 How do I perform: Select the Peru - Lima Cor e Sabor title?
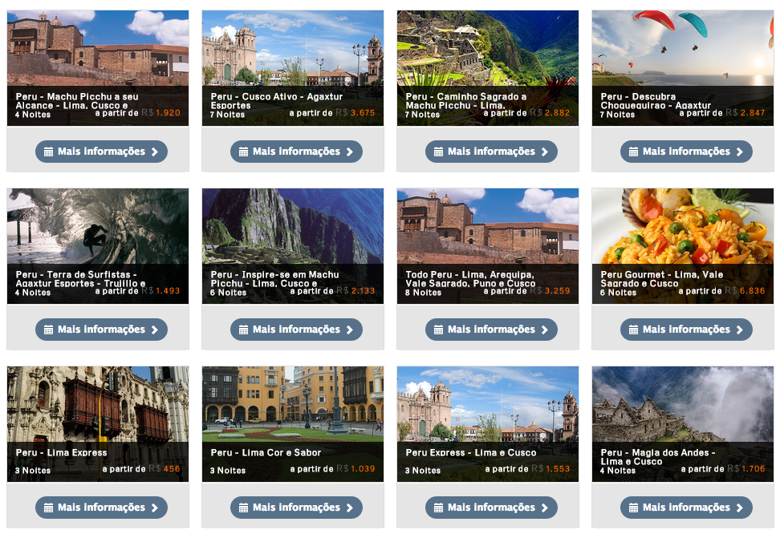tap(266, 452)
